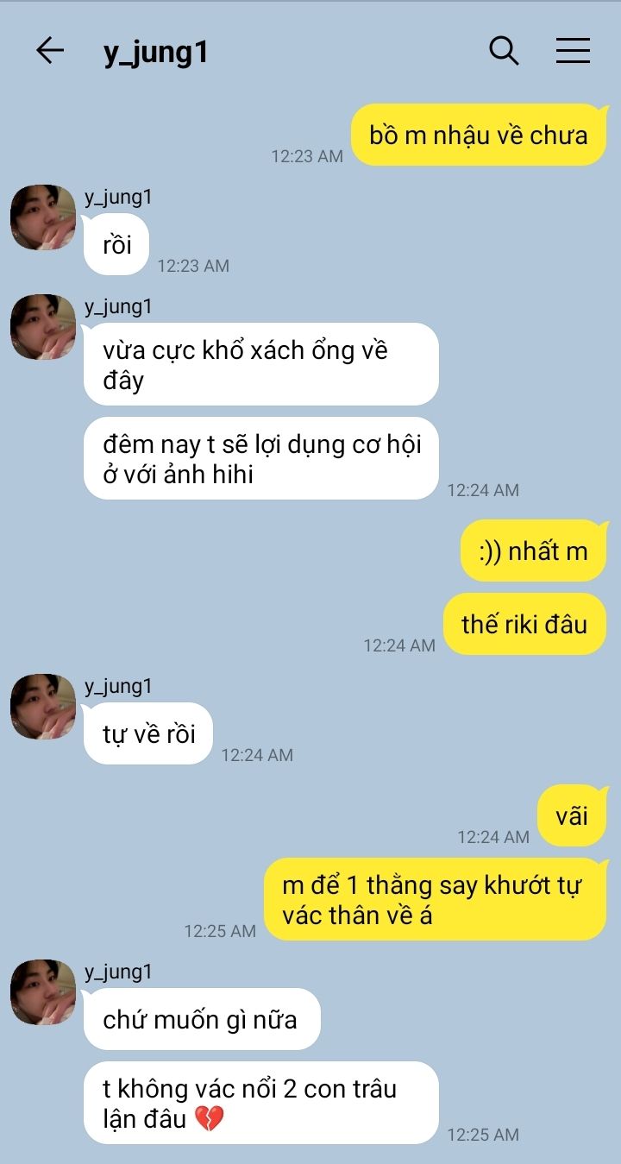The image size is (621, 1164).
Task: Open avatar beside the "rồi" message
Action: pos(43,217)
